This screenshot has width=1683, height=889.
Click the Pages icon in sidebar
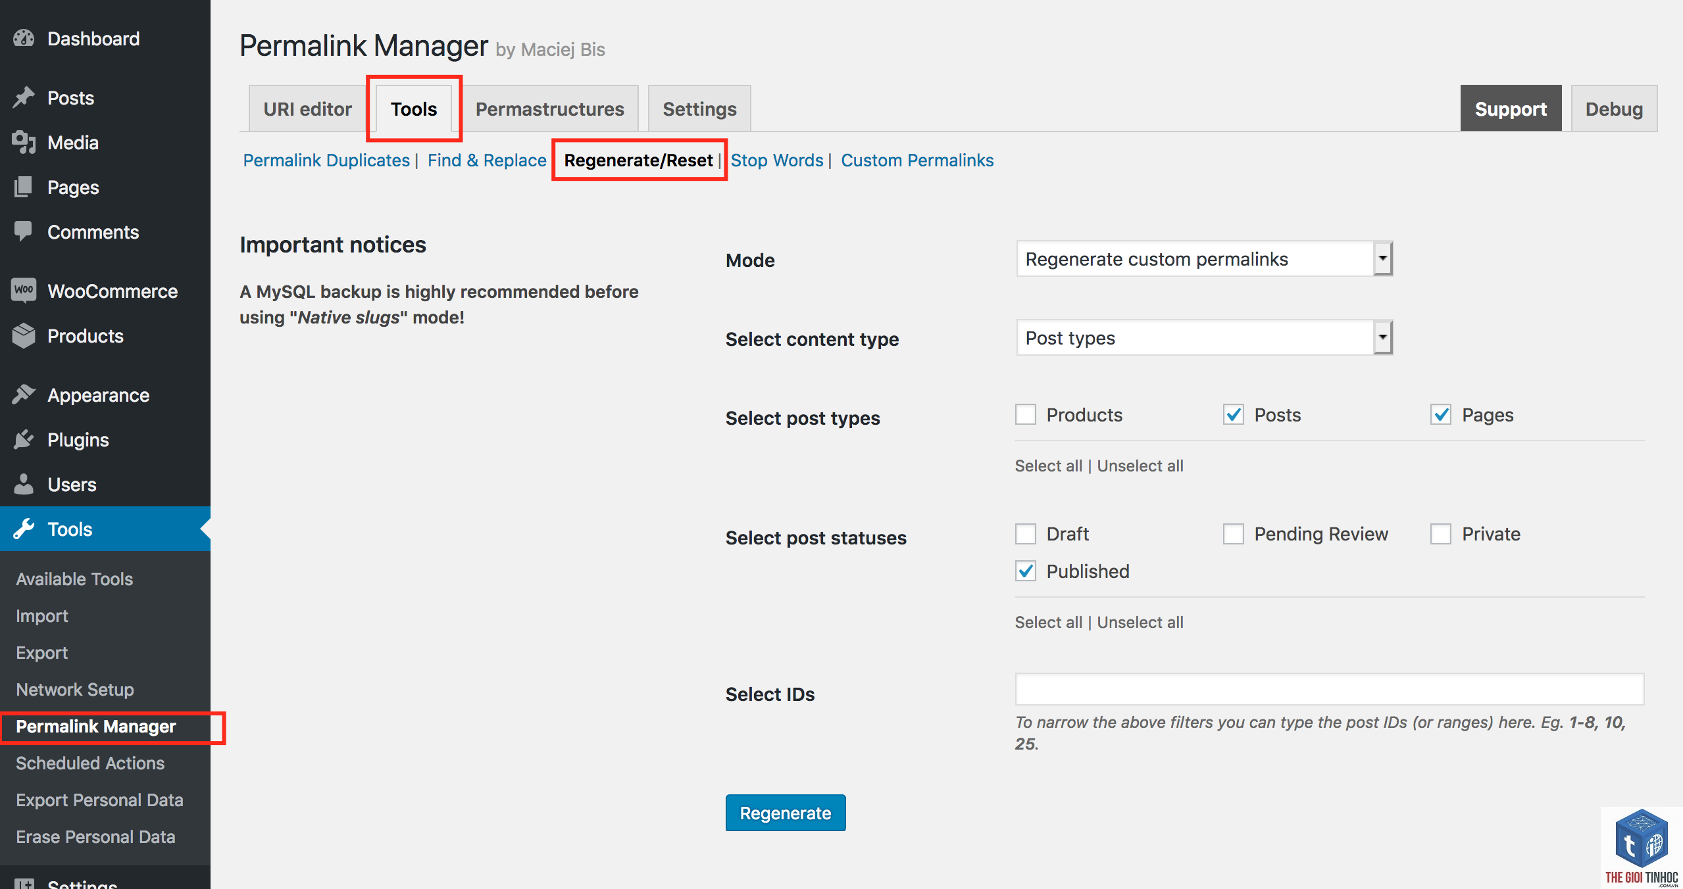[x=24, y=187]
